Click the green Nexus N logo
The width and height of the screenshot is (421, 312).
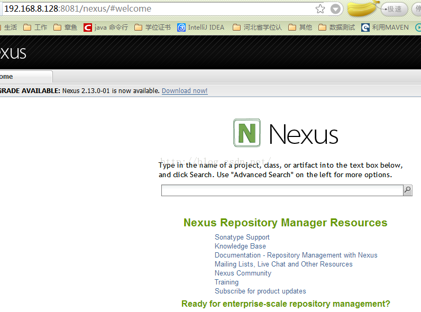[x=247, y=133]
